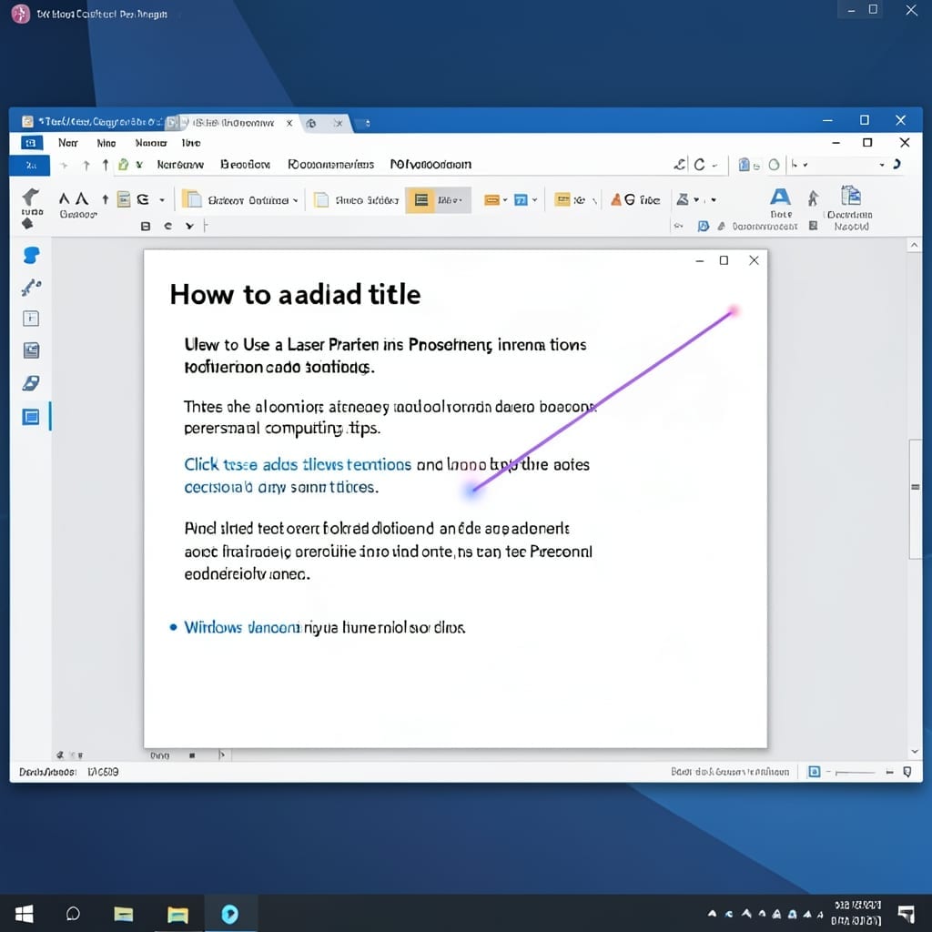The image size is (932, 932).
Task: Select the arrow pointer tool in the ribbon
Action: [x=30, y=197]
